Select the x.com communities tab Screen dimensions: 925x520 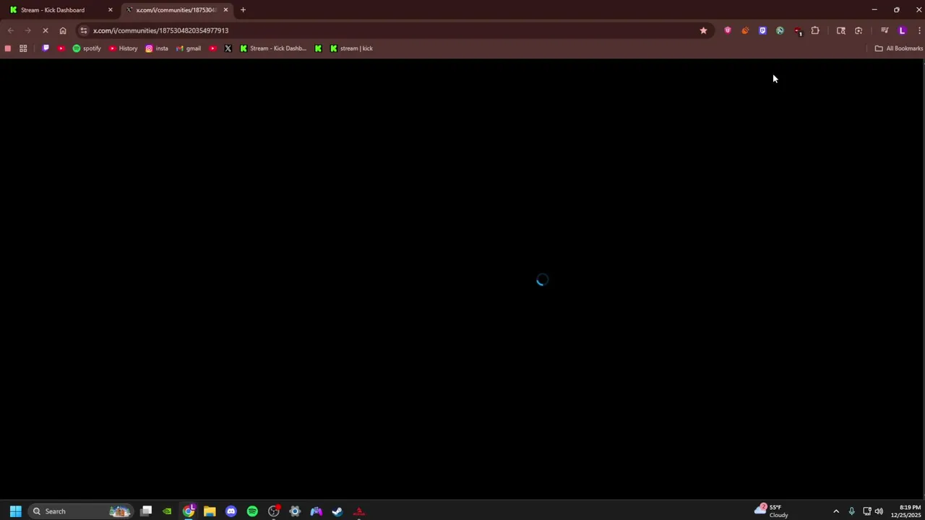pyautogui.click(x=177, y=10)
